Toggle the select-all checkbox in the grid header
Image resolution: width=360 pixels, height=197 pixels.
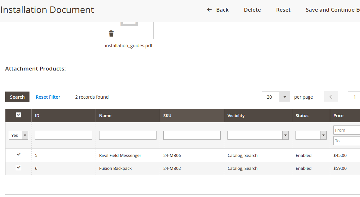point(18,115)
